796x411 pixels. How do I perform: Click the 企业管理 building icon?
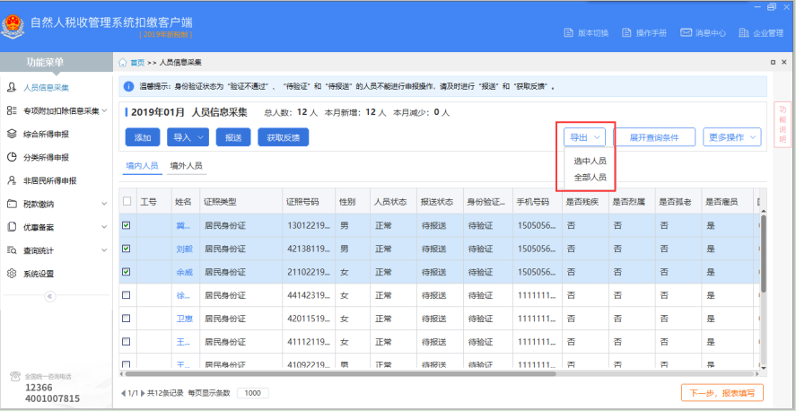point(744,33)
